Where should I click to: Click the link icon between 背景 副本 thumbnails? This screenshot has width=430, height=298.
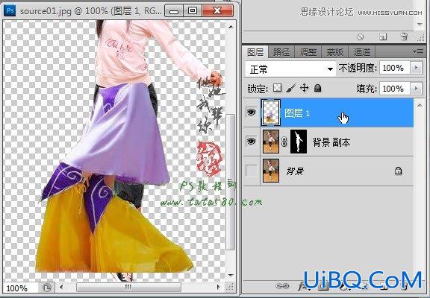[x=284, y=142]
